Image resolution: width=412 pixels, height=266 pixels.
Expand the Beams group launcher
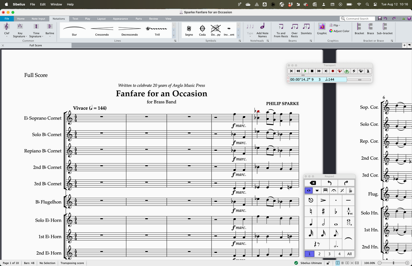coord(311,41)
